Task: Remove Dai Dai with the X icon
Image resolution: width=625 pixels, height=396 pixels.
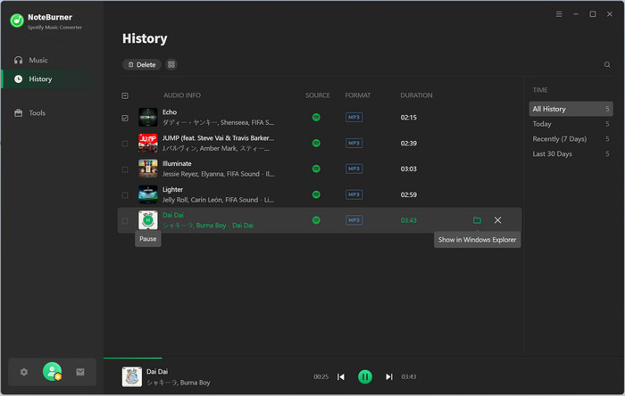Action: [x=497, y=220]
